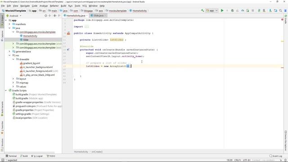Click the Debug app bug icon

pyautogui.click(x=232, y=11)
